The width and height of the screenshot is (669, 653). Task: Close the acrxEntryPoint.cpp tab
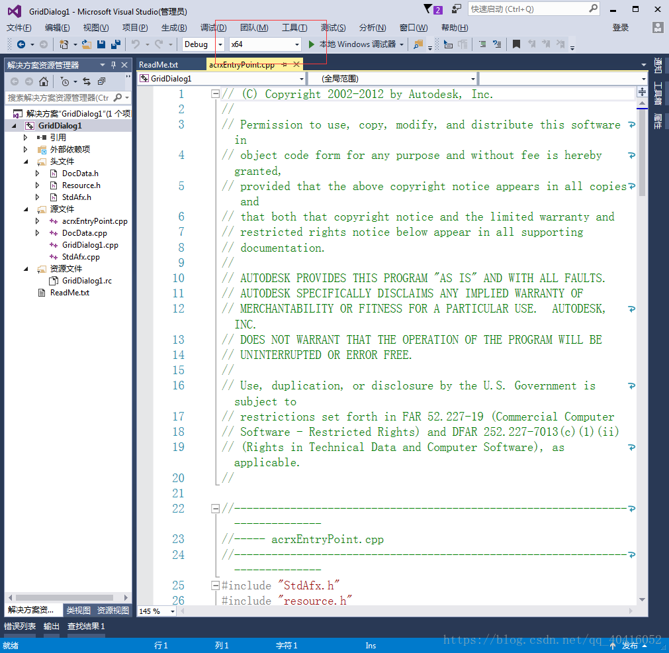click(x=296, y=64)
